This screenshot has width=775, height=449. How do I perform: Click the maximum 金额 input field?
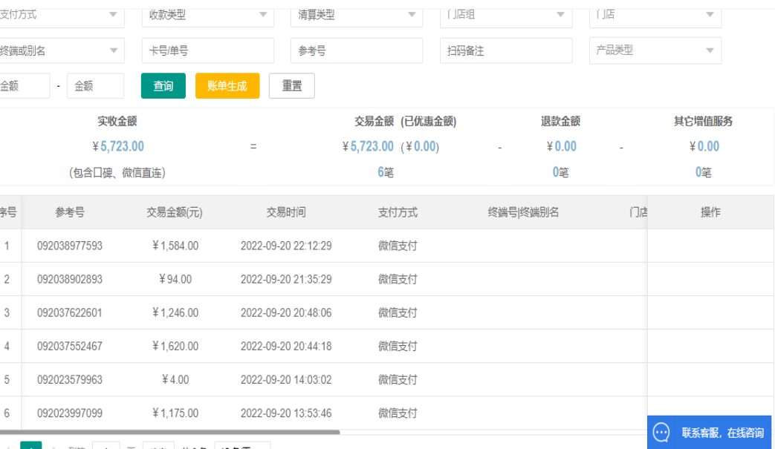95,86
